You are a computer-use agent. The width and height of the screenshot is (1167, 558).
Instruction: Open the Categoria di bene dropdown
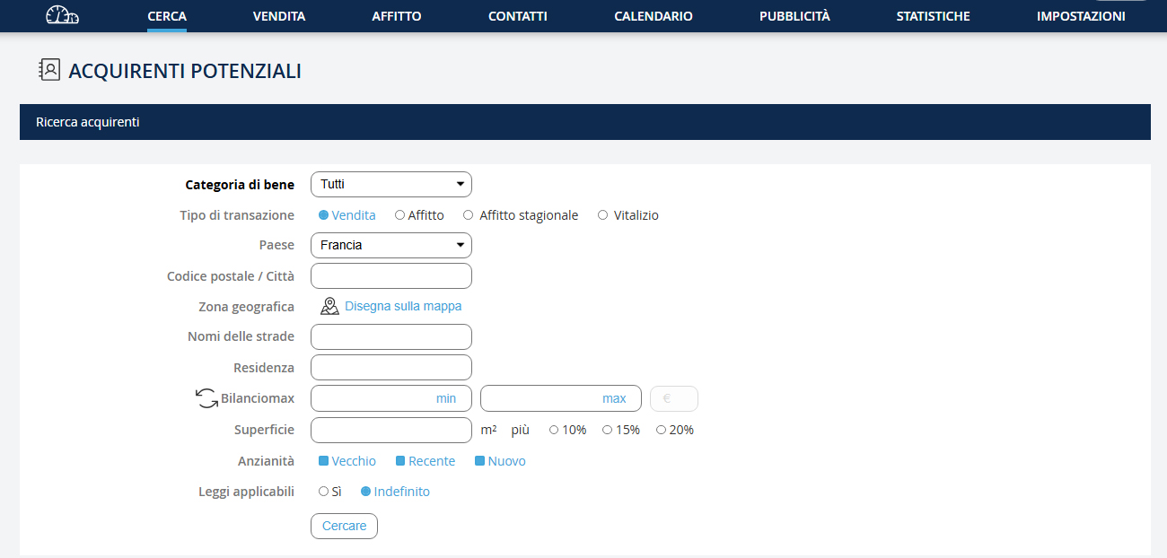390,185
